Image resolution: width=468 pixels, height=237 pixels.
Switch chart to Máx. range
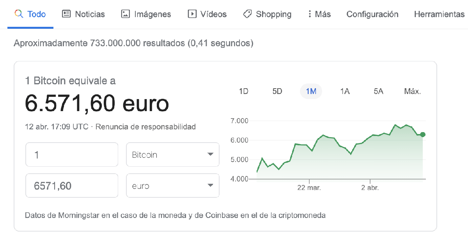tap(412, 91)
